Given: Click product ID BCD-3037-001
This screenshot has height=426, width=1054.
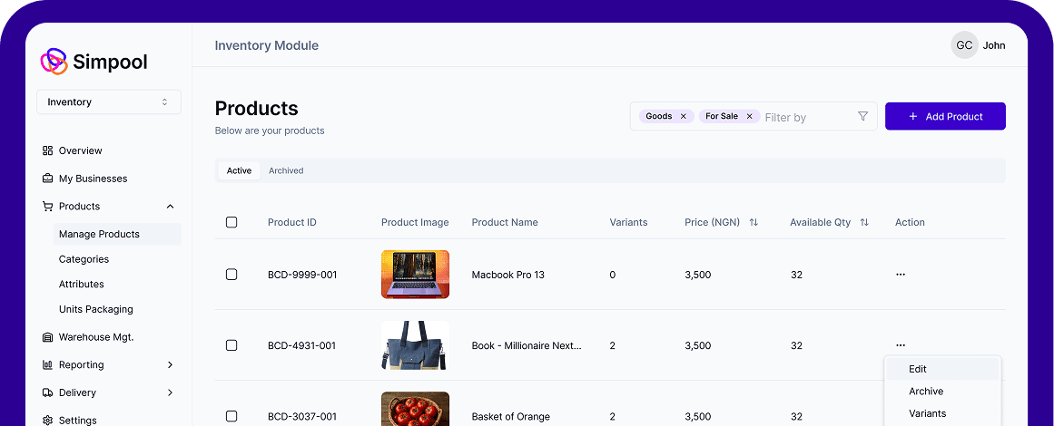Looking at the screenshot, I should click(x=302, y=417).
